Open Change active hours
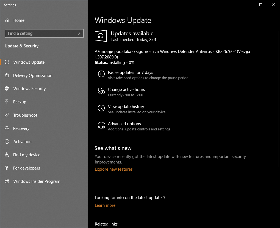The height and width of the screenshot is (228, 280). [126, 90]
